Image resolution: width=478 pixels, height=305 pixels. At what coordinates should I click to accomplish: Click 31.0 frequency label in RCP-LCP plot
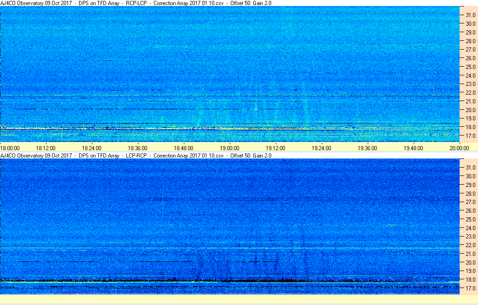(470, 15)
